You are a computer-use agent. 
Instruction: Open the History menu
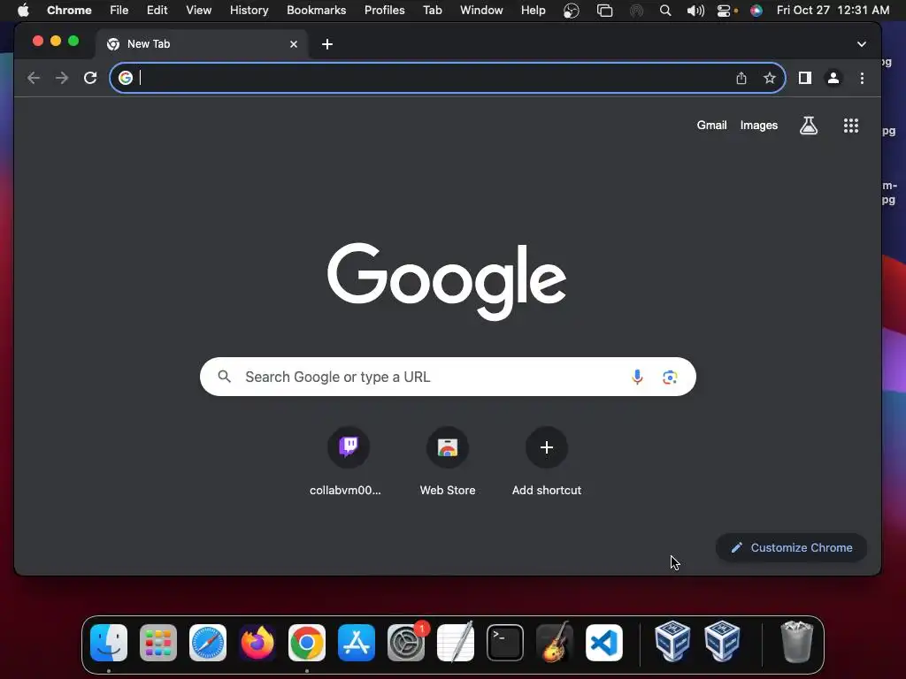point(249,11)
